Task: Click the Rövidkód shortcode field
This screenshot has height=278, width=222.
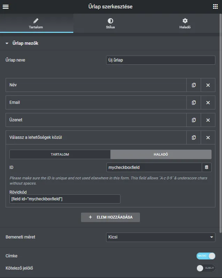Action: click(x=65, y=199)
